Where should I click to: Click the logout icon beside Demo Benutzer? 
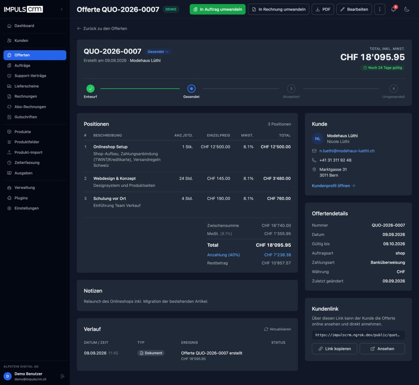[x=62, y=376]
